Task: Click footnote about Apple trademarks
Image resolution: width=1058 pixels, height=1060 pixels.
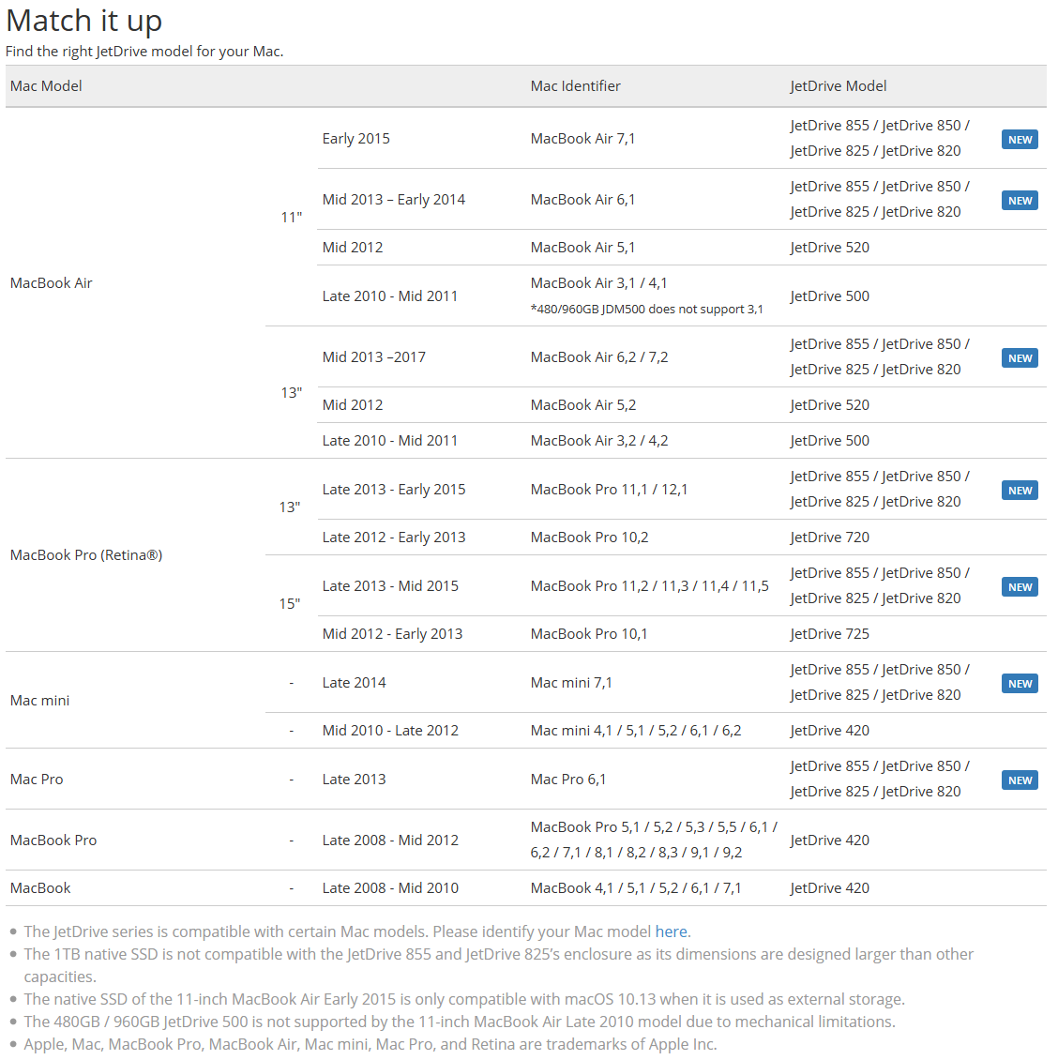Action: point(370,1044)
